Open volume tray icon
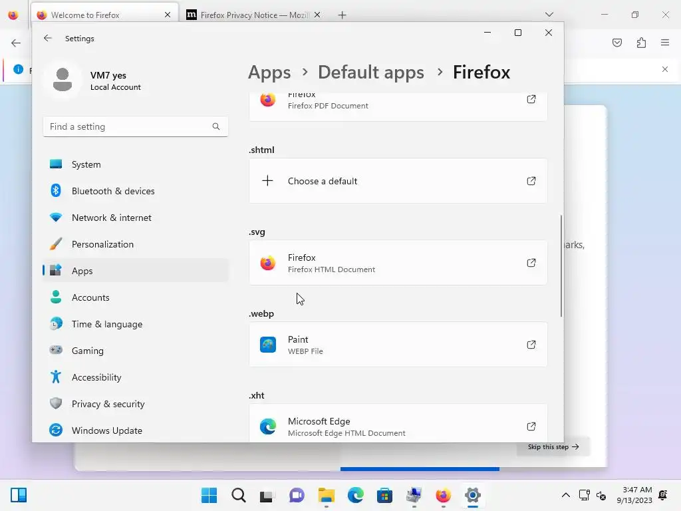The height and width of the screenshot is (511, 681). 601,495
